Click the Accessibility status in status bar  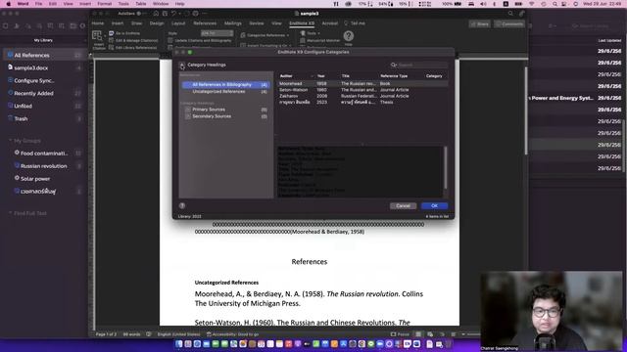pos(233,334)
